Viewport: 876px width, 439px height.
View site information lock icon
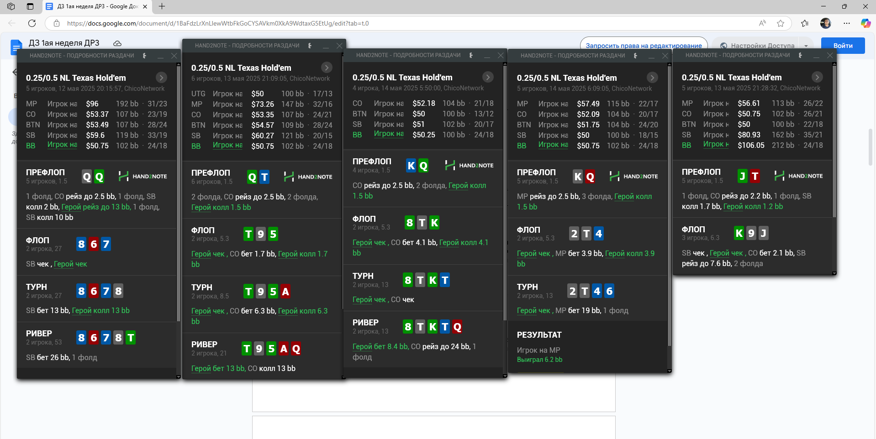click(57, 23)
